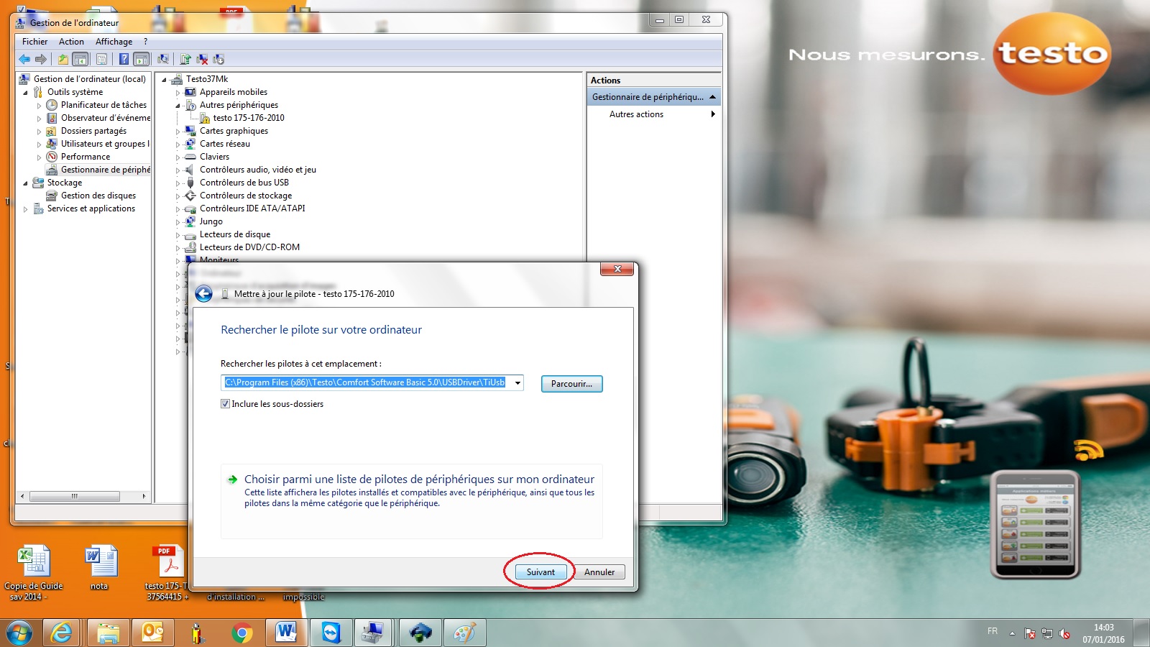This screenshot has height=647, width=1150.
Task: Toggle show/hide console tree toolbar icon
Action: coord(80,59)
